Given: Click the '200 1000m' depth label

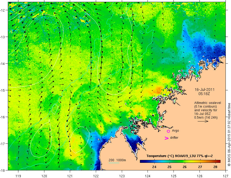Looking at the screenshot, I should [117, 160].
